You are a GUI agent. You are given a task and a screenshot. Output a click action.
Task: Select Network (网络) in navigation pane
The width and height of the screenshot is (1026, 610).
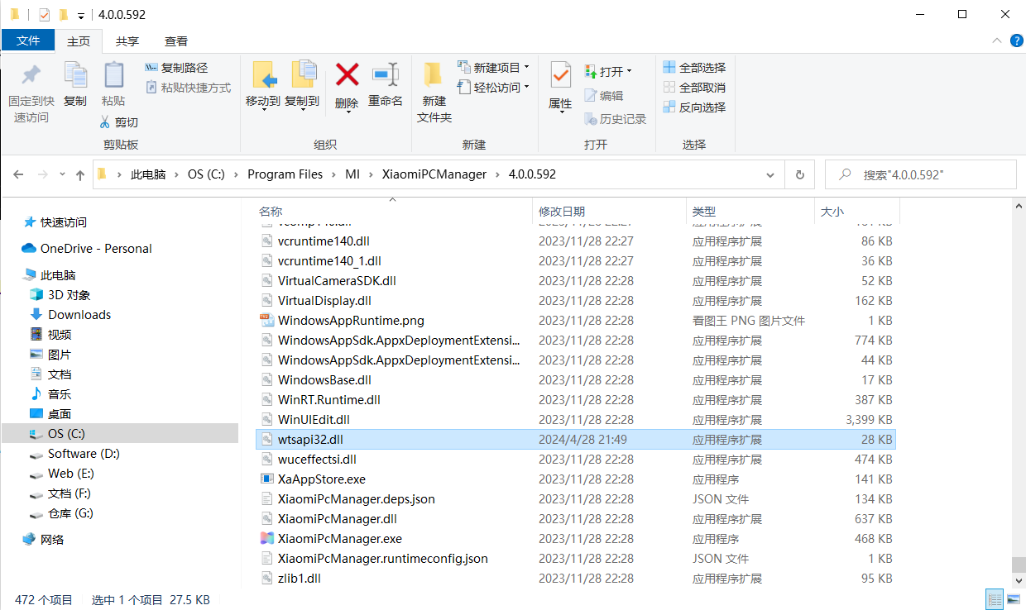click(x=52, y=540)
